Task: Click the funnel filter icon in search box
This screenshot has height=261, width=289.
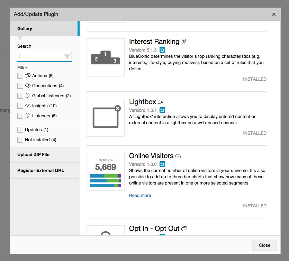Action: click(67, 56)
